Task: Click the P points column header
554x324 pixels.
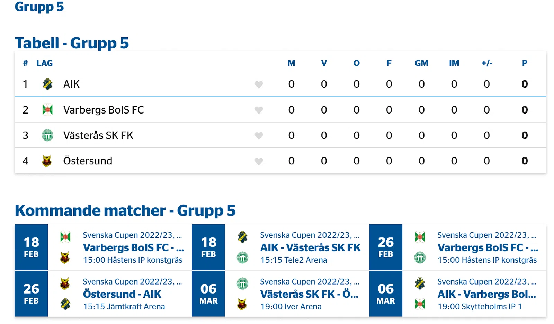Action: tap(525, 63)
